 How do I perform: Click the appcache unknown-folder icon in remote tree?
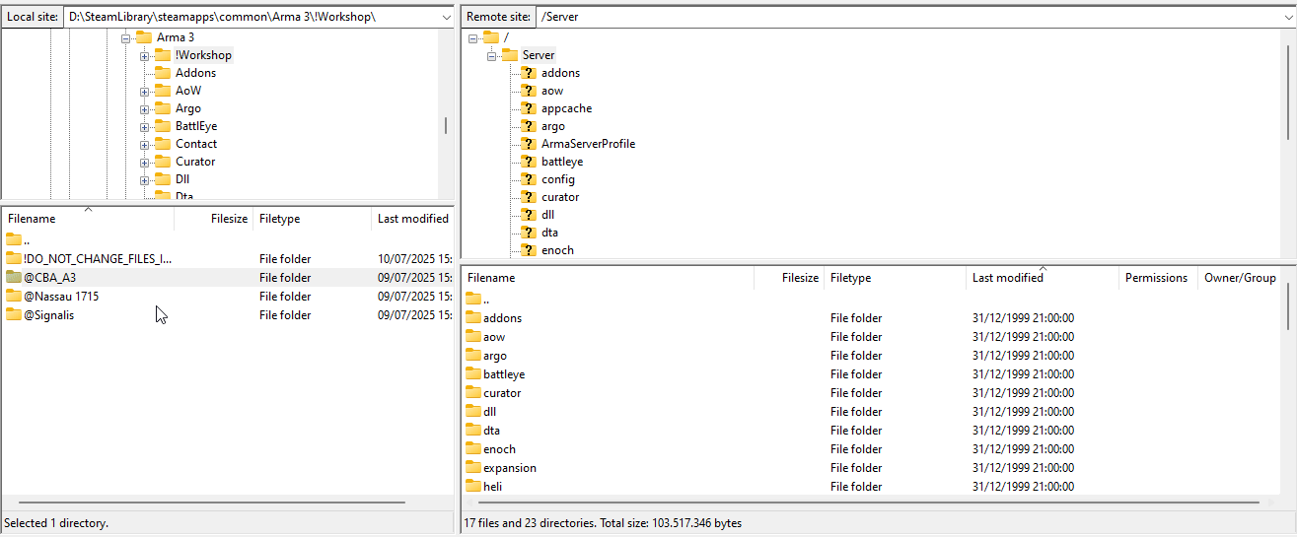tap(529, 108)
